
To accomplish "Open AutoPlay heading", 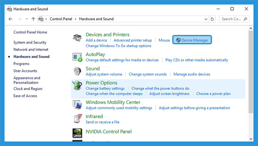I will tap(95, 55).
